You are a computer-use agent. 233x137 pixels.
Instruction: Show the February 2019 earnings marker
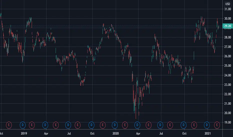click(x=32, y=125)
